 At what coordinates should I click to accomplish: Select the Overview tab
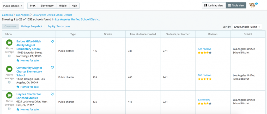pyautogui.click(x=10, y=26)
